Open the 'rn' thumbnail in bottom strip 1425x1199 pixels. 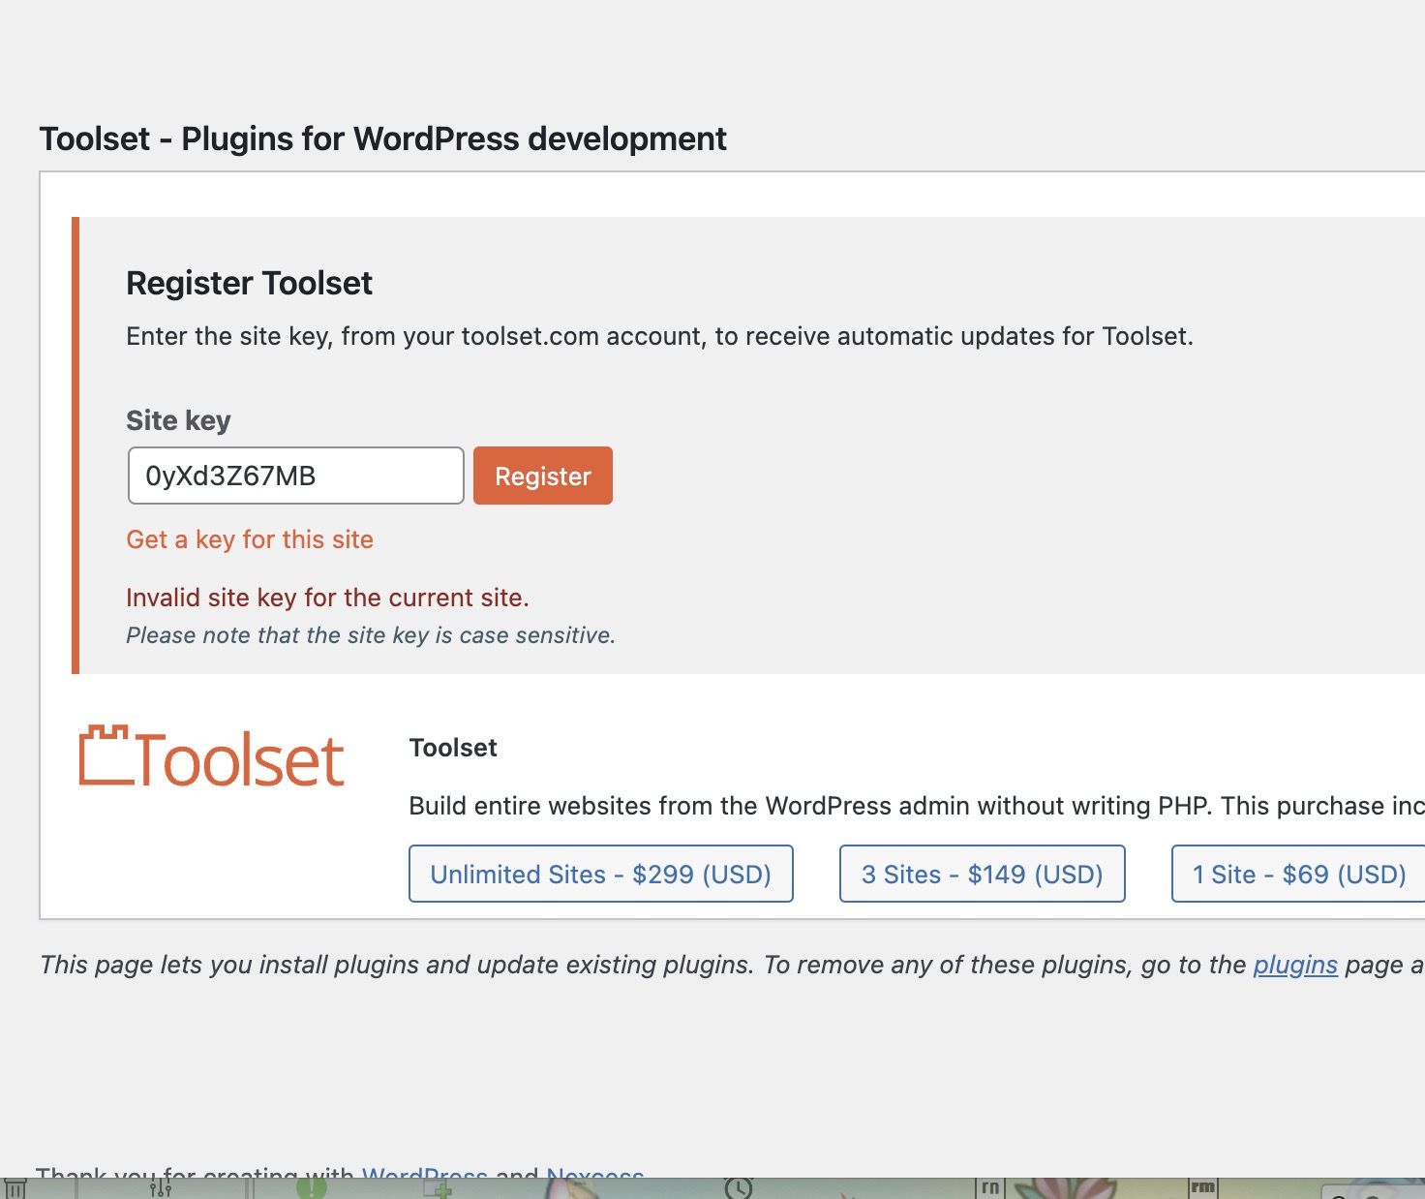pos(990,1188)
